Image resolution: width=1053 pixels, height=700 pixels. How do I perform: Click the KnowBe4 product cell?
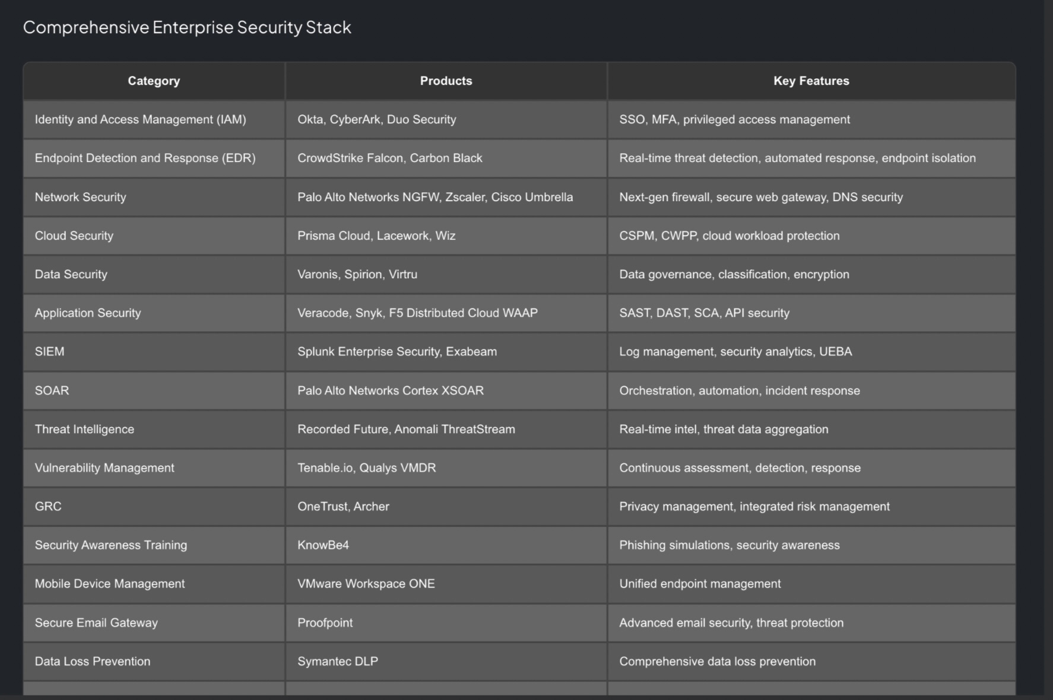446,545
